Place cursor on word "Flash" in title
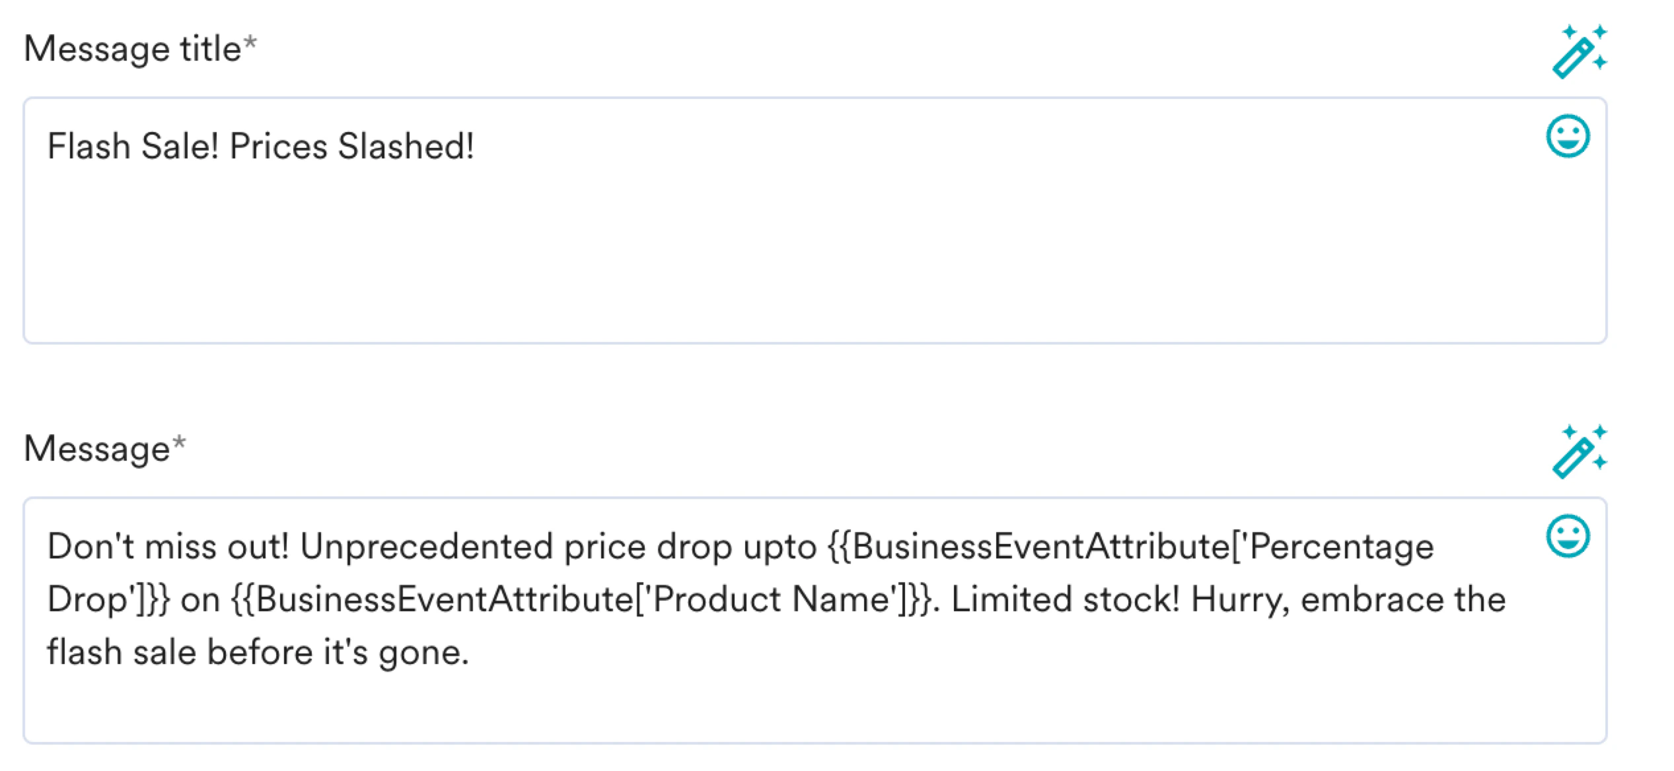The height and width of the screenshot is (771, 1674). [x=89, y=146]
